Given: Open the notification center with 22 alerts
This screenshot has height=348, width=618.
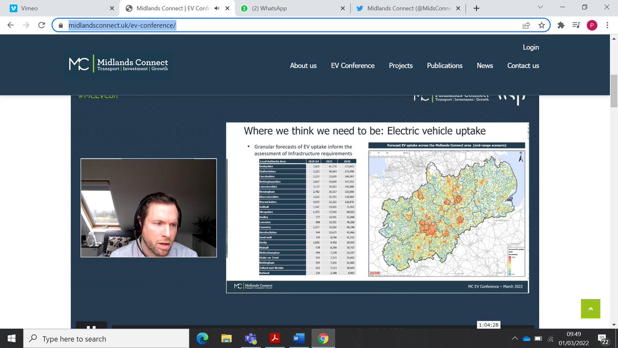Looking at the screenshot, I should click(603, 339).
